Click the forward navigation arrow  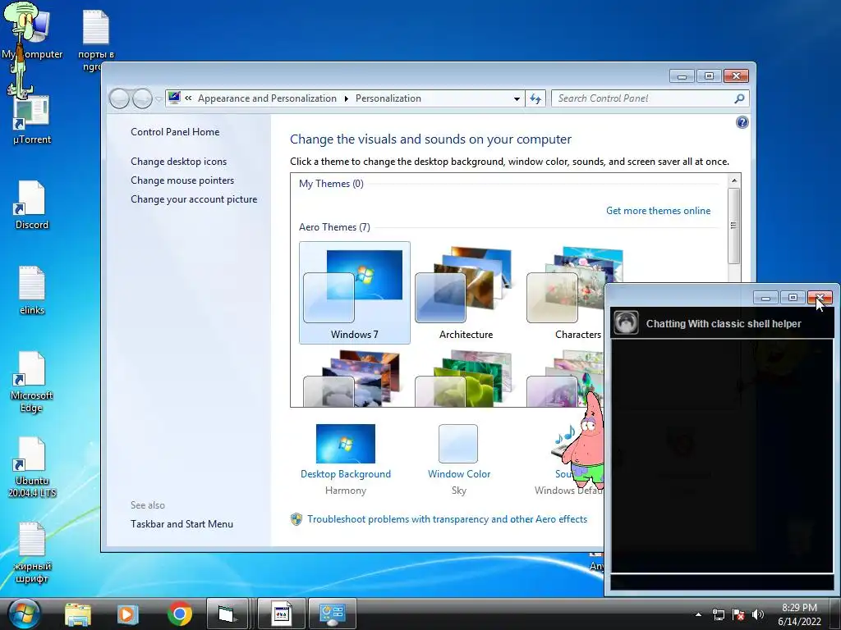click(x=142, y=98)
